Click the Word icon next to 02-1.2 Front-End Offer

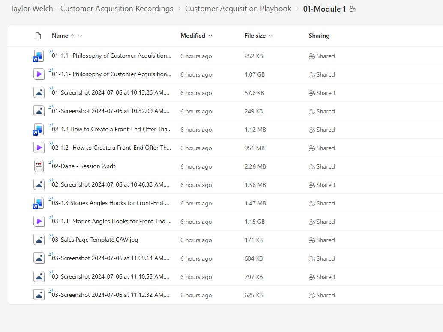pyautogui.click(x=38, y=129)
